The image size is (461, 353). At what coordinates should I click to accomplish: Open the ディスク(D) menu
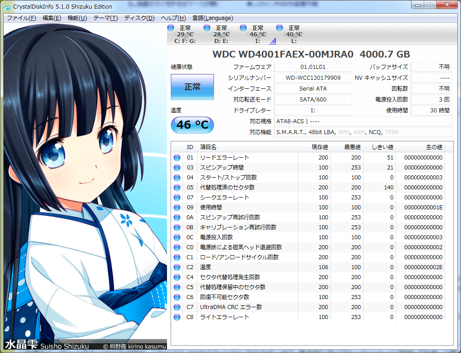139,18
